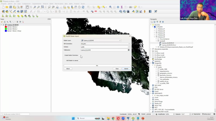Open a project with the yellow folder icon

pos(7,7)
